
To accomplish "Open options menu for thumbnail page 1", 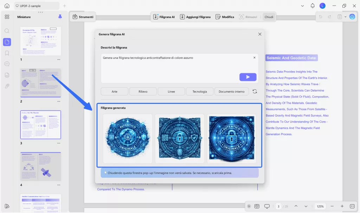I will (59, 59).
